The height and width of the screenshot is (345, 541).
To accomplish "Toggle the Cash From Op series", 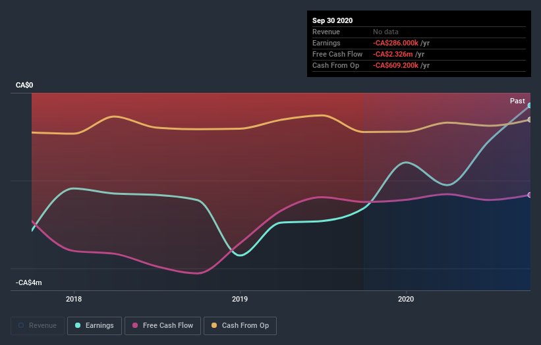I will [x=240, y=325].
